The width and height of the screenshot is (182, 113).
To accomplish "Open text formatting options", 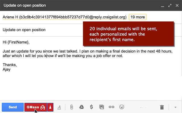I will click(59, 107).
